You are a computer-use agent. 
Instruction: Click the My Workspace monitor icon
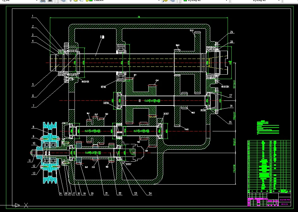tap(50, 1)
